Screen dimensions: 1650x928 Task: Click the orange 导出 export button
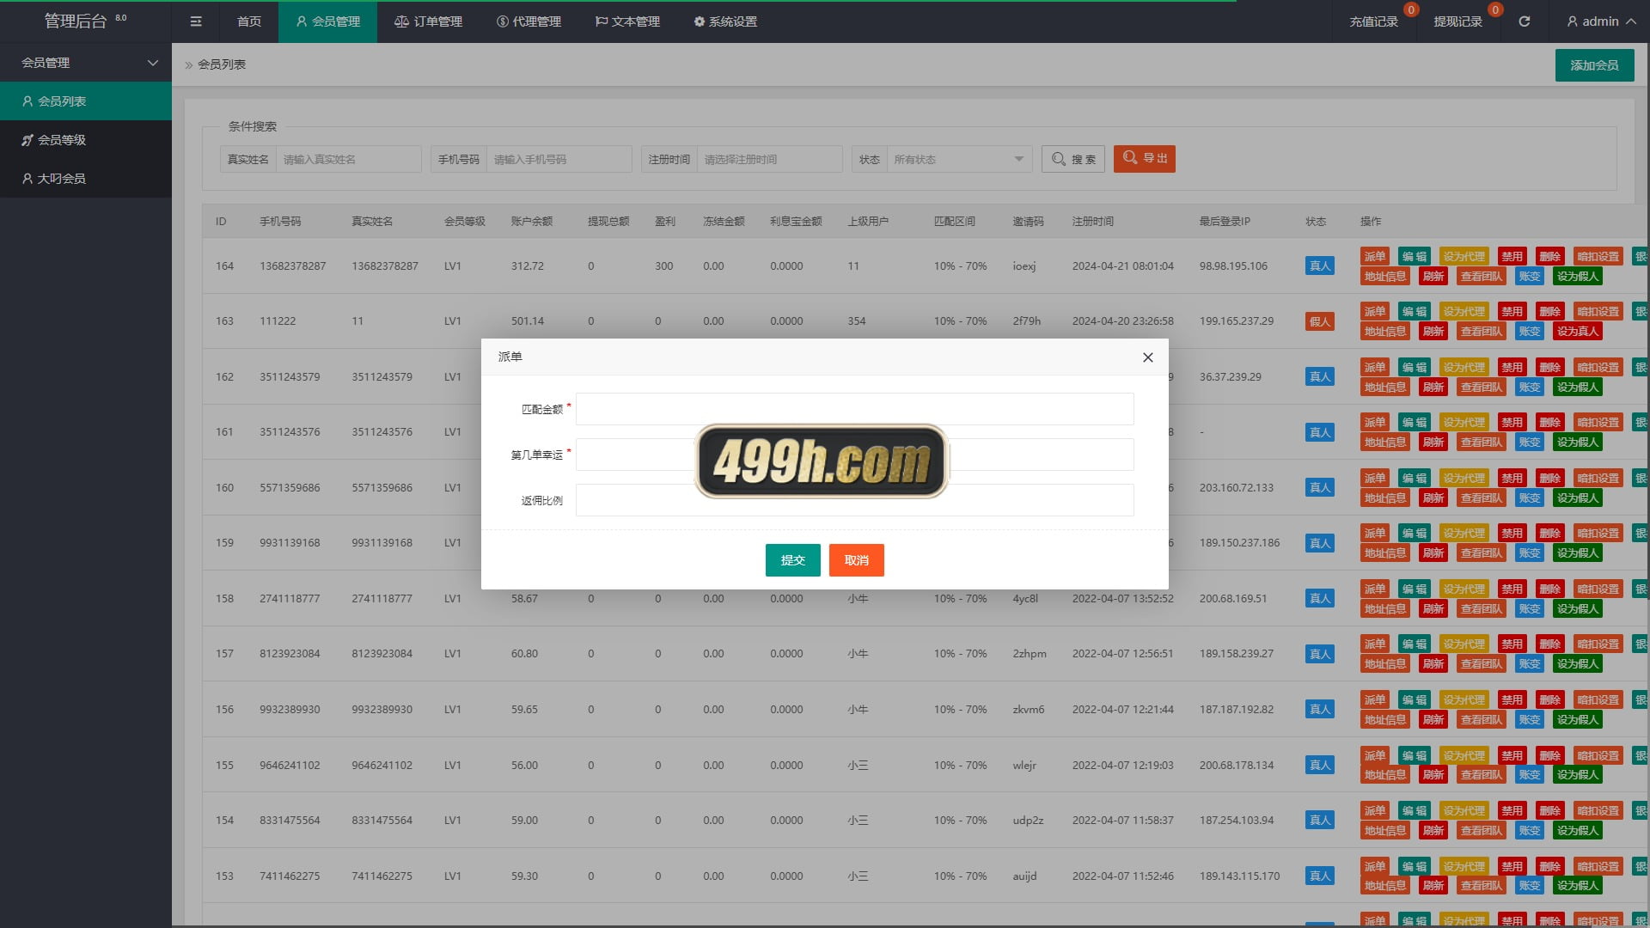click(x=1145, y=159)
